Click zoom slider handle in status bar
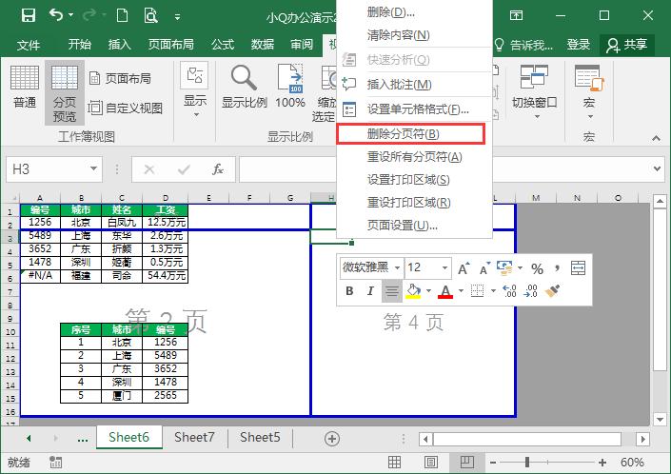 point(527,462)
